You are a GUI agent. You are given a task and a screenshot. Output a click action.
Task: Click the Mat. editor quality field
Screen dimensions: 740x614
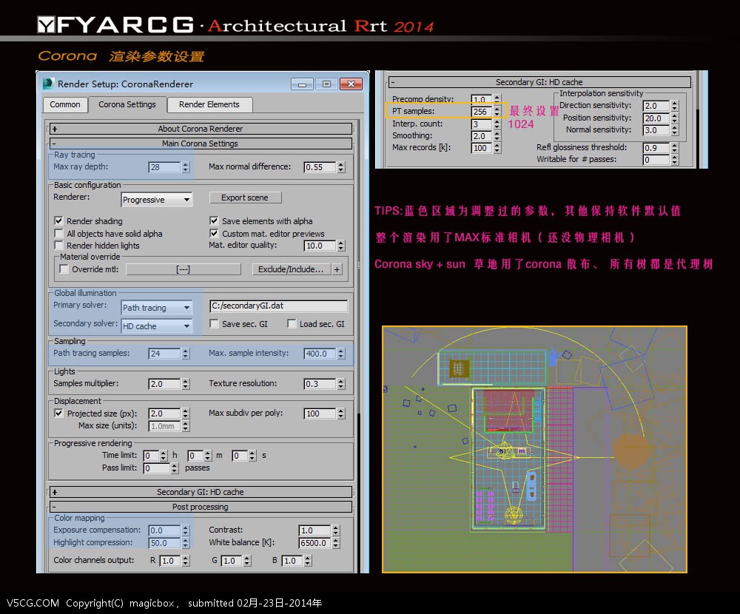pos(320,246)
